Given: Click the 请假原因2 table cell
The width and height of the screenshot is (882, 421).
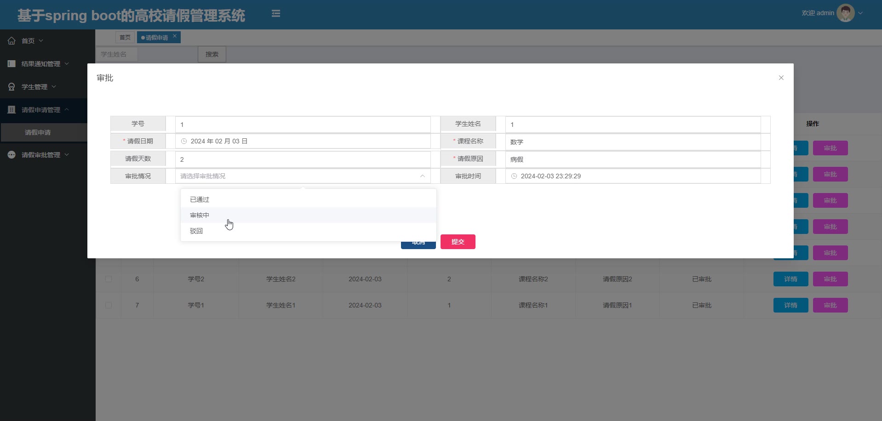Looking at the screenshot, I should coord(617,279).
